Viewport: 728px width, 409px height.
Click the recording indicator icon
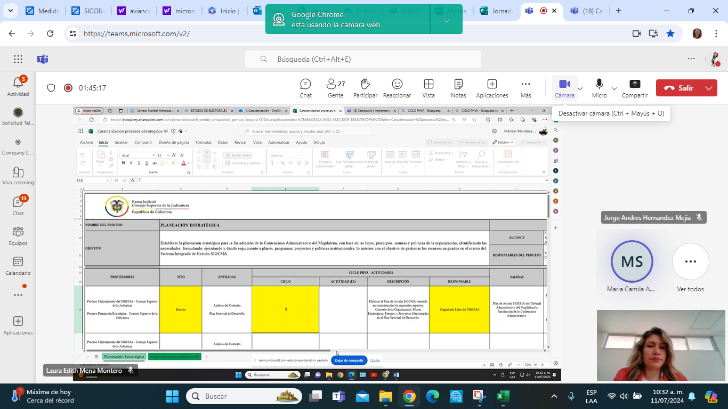(x=68, y=88)
